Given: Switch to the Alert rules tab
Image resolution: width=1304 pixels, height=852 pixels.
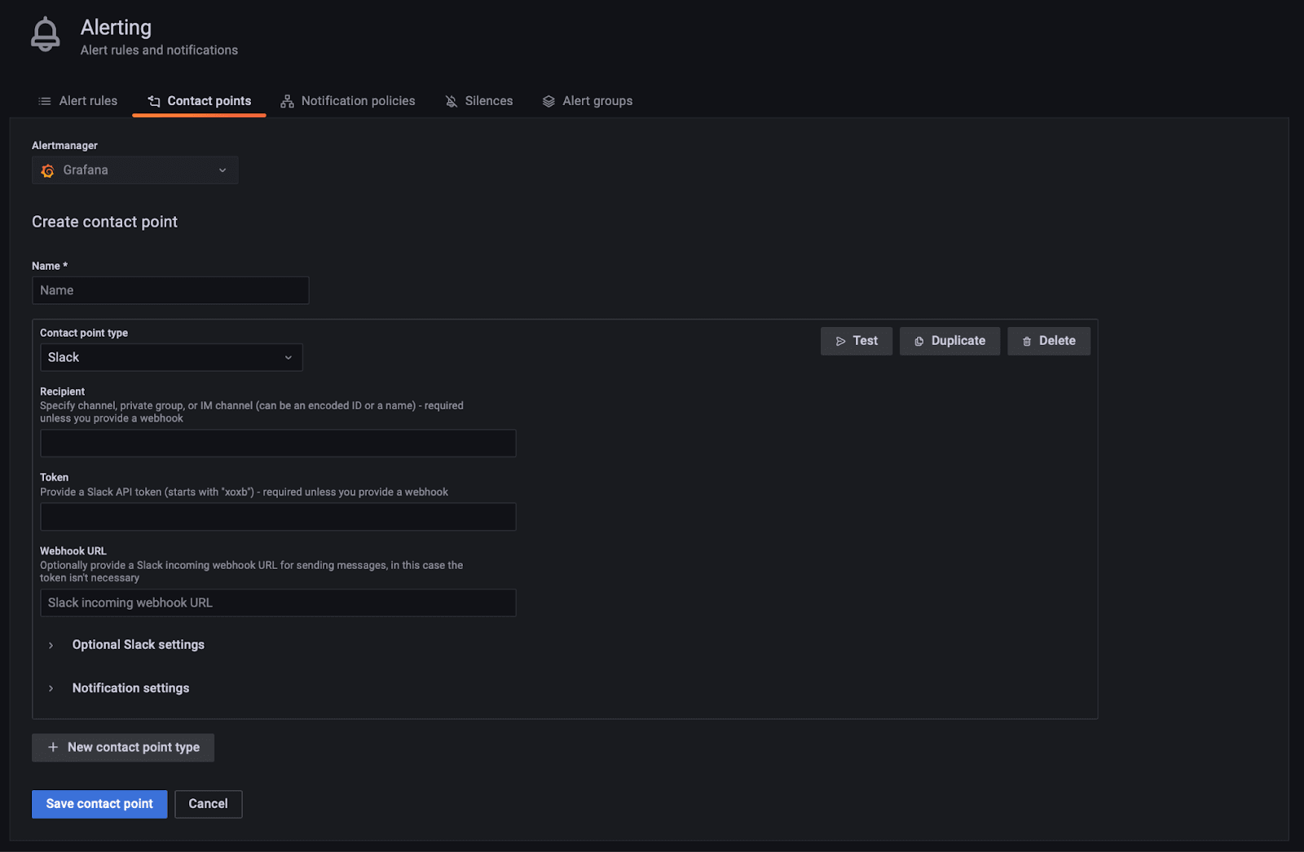Looking at the screenshot, I should click(88, 101).
